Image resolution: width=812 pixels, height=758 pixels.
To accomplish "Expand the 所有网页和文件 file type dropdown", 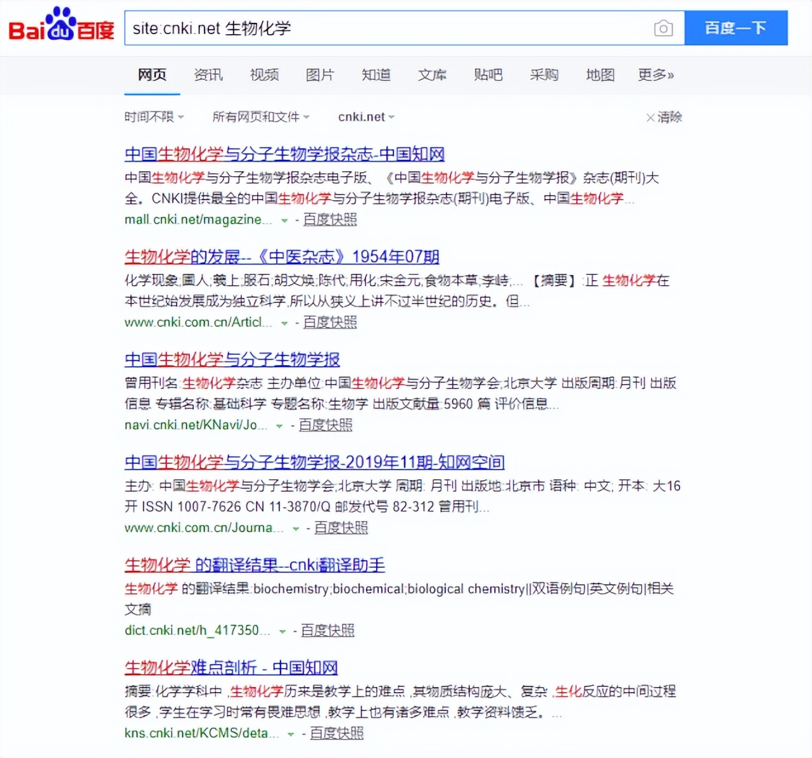I will tap(260, 117).
